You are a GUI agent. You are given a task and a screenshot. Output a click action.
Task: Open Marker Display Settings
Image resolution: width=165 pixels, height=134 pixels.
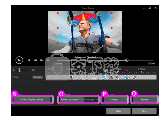pos(32,100)
